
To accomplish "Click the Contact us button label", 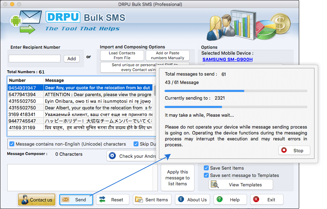I will (x=41, y=200).
